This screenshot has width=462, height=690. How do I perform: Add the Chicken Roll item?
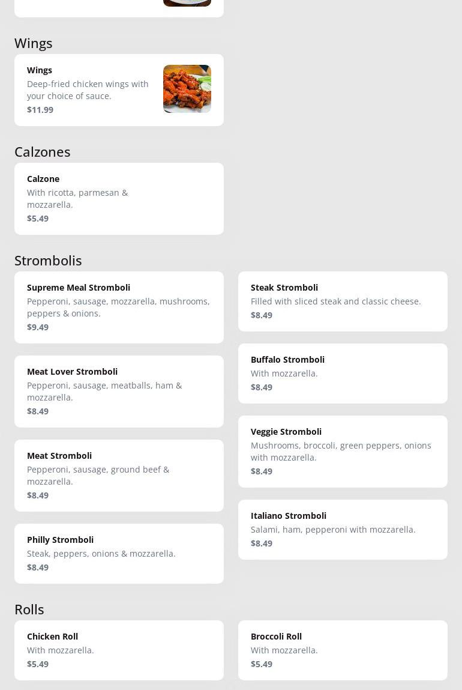[x=119, y=650]
